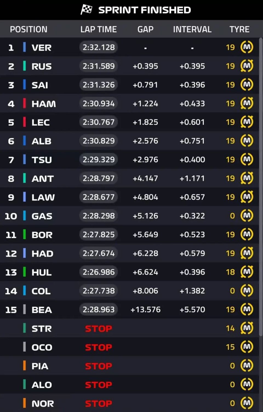The image size is (263, 412).
Task: Open driver LEC in the standings
Action: pyautogui.click(x=41, y=122)
